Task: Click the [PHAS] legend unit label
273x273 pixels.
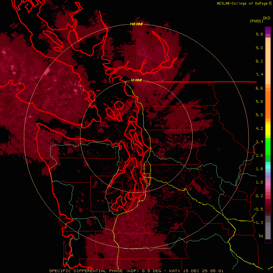Action: pos(256,21)
